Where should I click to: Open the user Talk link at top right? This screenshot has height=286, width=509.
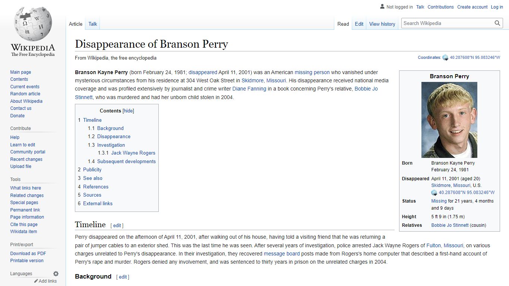[420, 7]
